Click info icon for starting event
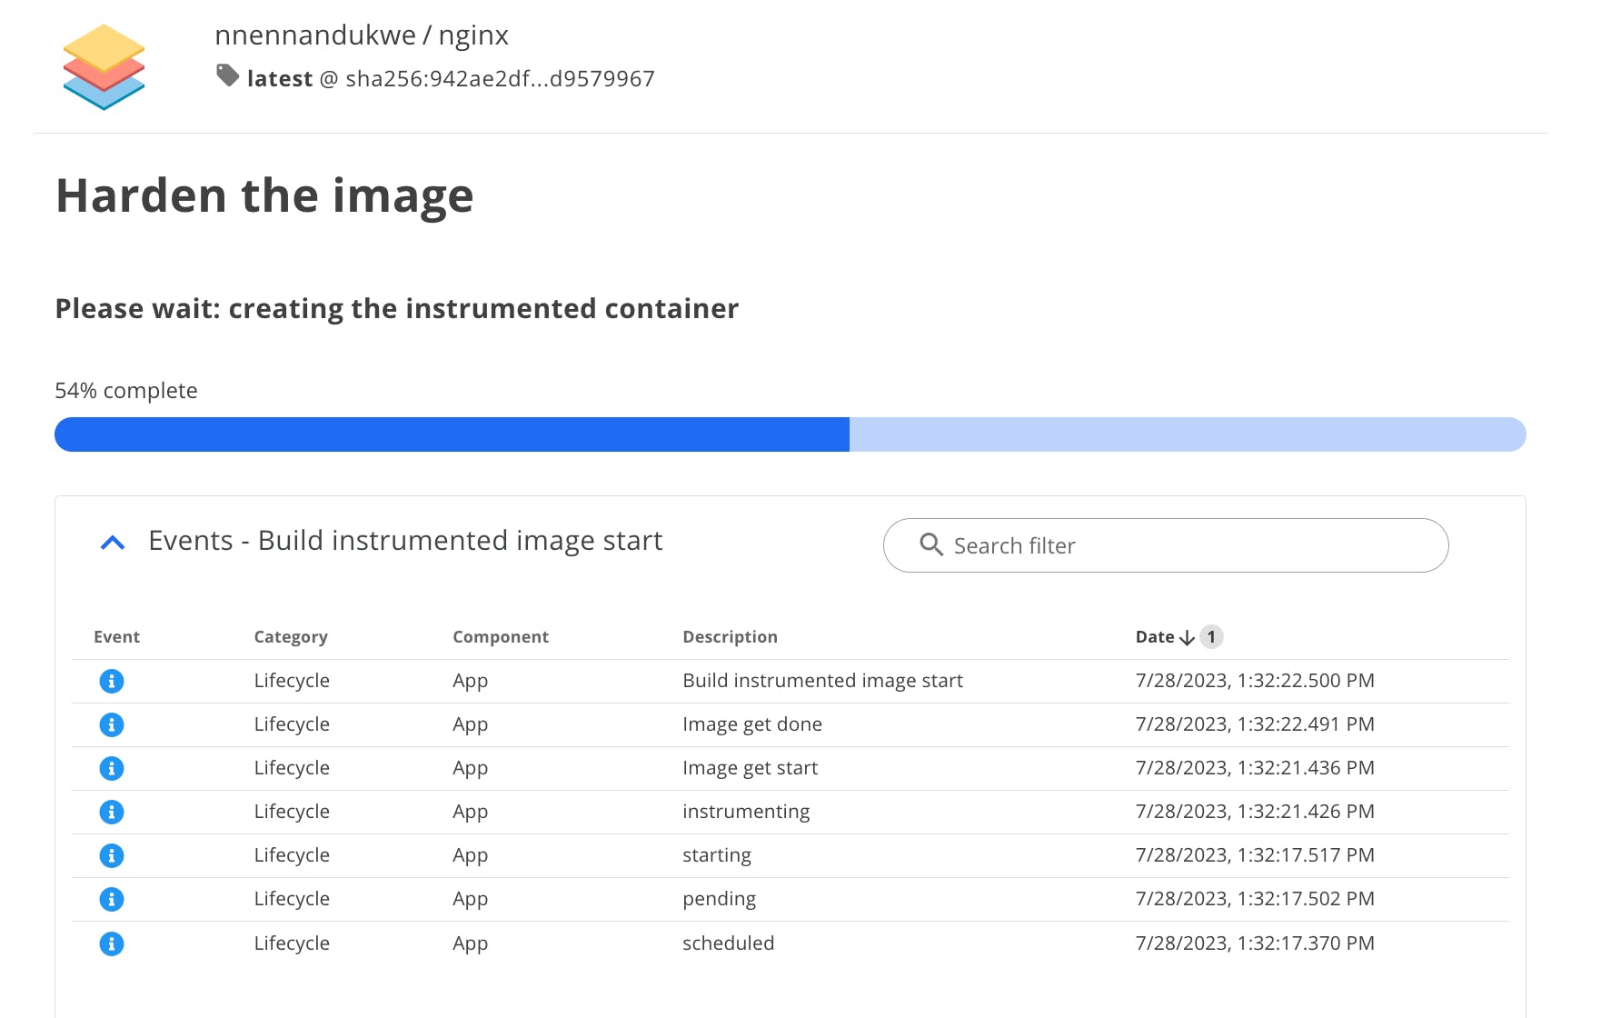Image resolution: width=1601 pixels, height=1018 pixels. pyautogui.click(x=112, y=855)
